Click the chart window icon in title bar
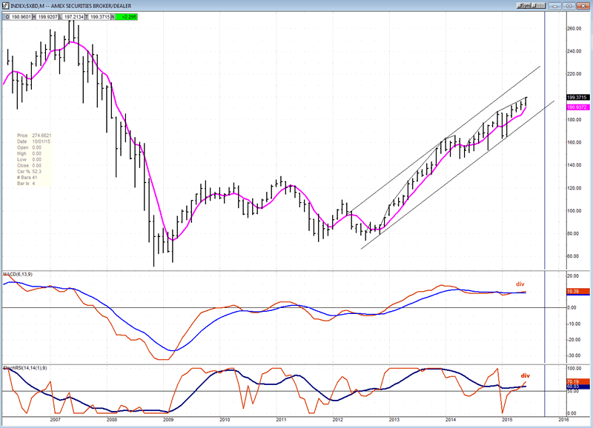The image size is (593, 428). pyautogui.click(x=6, y=4)
